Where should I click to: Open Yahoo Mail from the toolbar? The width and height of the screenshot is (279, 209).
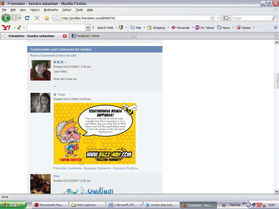136,27
